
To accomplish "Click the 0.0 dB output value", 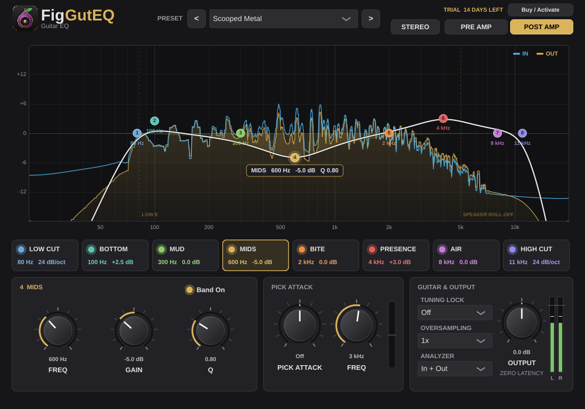I will [522, 352].
